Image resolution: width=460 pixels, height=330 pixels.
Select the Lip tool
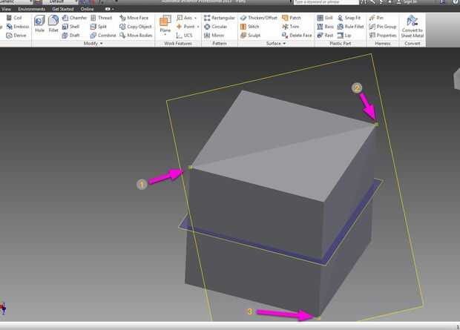tap(344, 36)
